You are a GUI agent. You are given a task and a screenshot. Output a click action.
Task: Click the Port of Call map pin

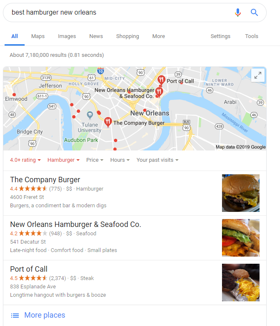[161, 80]
